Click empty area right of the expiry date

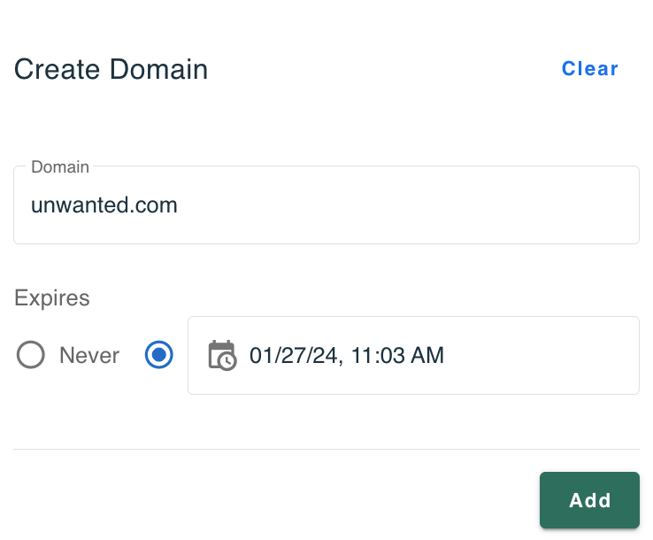coord(542,355)
